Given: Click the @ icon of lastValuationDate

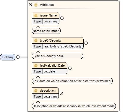Looking at the screenshot, I should [x=36, y=66].
